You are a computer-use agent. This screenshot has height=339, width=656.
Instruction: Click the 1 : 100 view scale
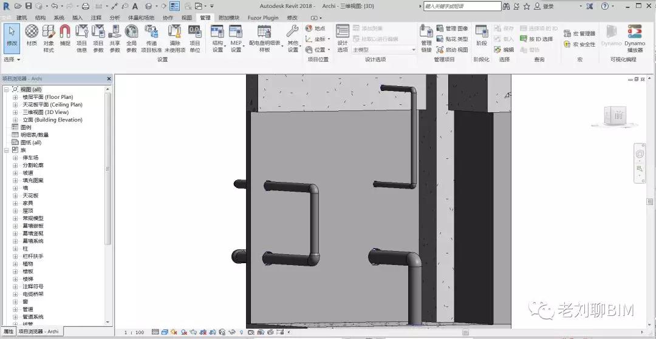coord(134,332)
